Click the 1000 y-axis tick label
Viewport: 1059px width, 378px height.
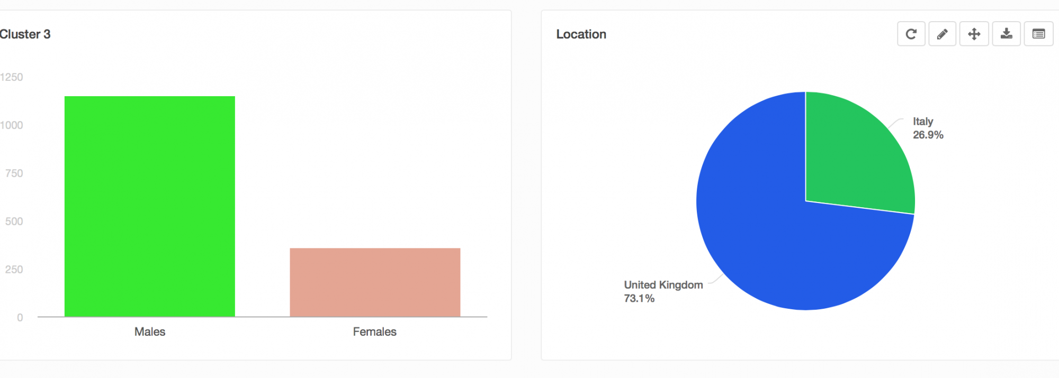tap(12, 125)
